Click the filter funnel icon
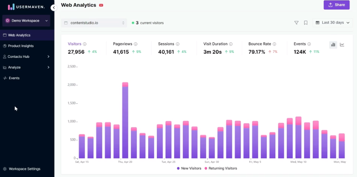This screenshot has width=357, height=177. click(x=296, y=23)
